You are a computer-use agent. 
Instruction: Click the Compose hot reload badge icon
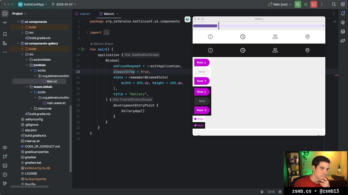tap(188, 19)
